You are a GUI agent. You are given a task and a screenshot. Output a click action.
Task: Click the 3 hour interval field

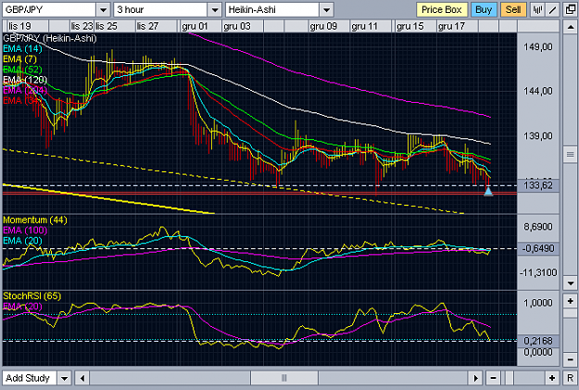160,10
